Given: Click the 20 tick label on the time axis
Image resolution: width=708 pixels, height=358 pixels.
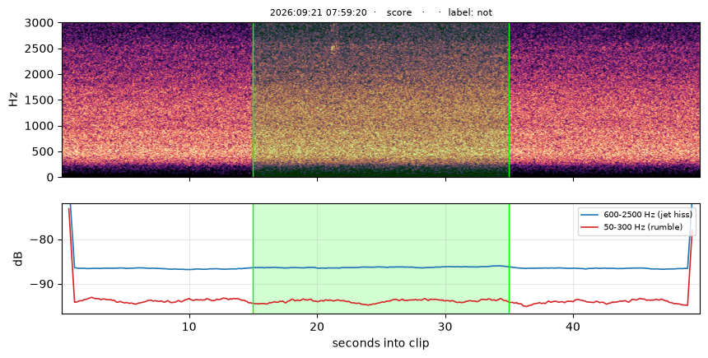Looking at the screenshot, I should pyautogui.click(x=317, y=326).
